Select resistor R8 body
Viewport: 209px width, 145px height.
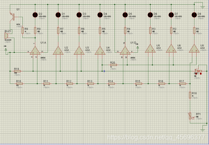(35, 30)
